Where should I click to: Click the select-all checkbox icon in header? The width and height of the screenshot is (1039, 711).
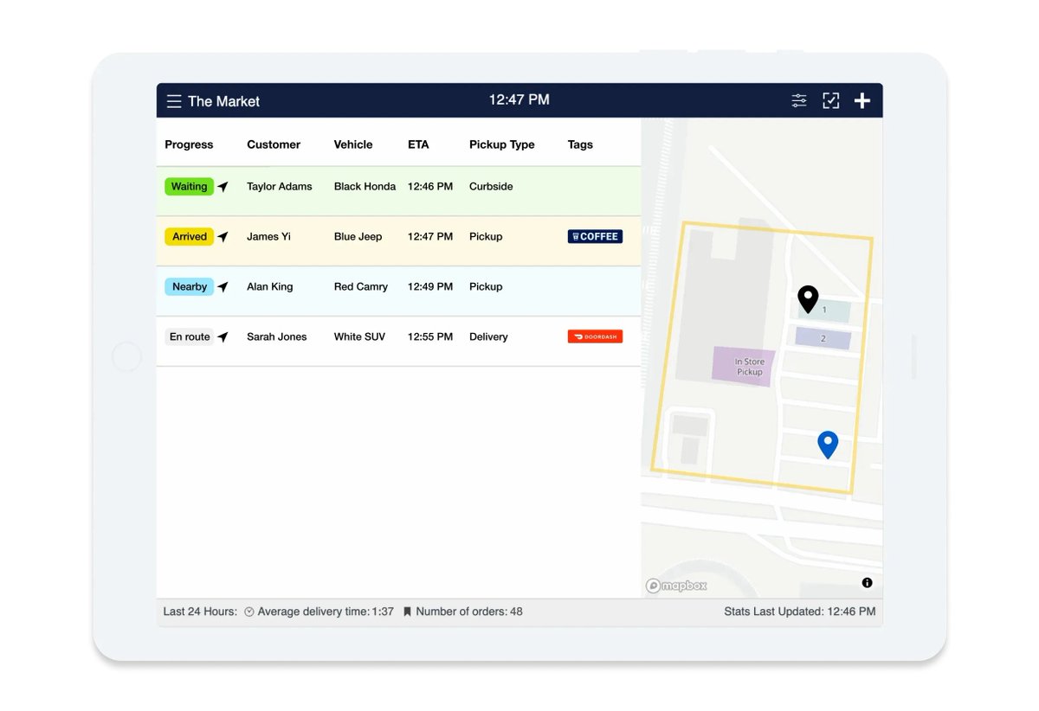click(x=831, y=101)
